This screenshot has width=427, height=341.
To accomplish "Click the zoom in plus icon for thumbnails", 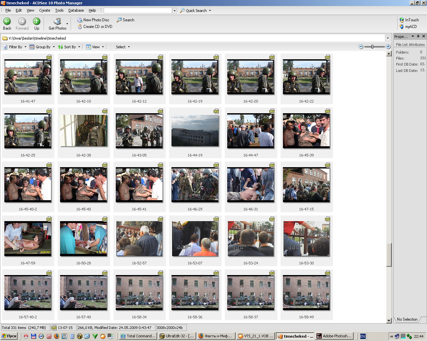I will tap(388, 47).
